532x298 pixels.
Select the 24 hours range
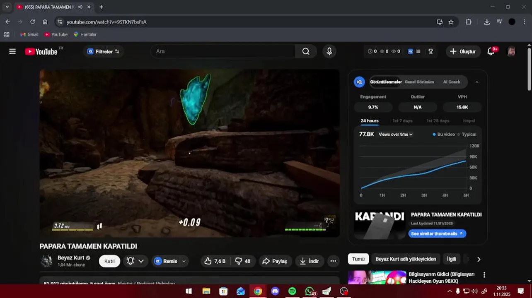click(x=370, y=121)
